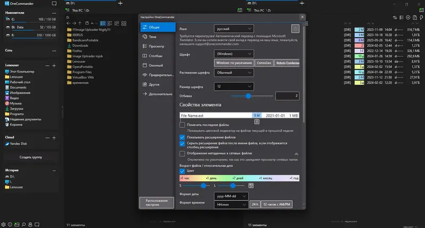Expand the Размер шрифта dropdown showing 12

(234, 86)
